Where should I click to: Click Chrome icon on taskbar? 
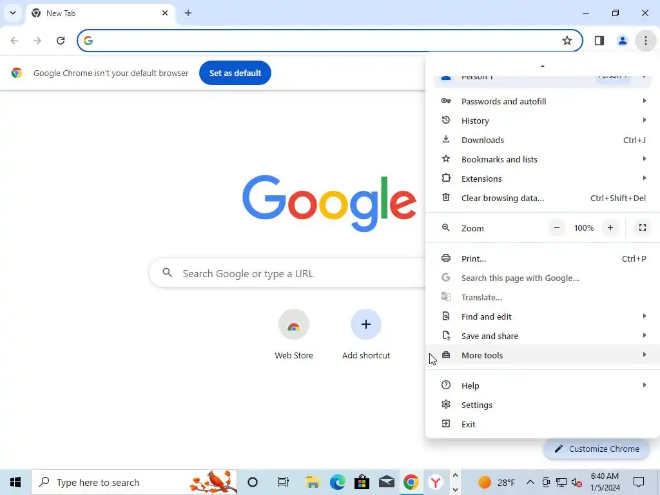411,482
